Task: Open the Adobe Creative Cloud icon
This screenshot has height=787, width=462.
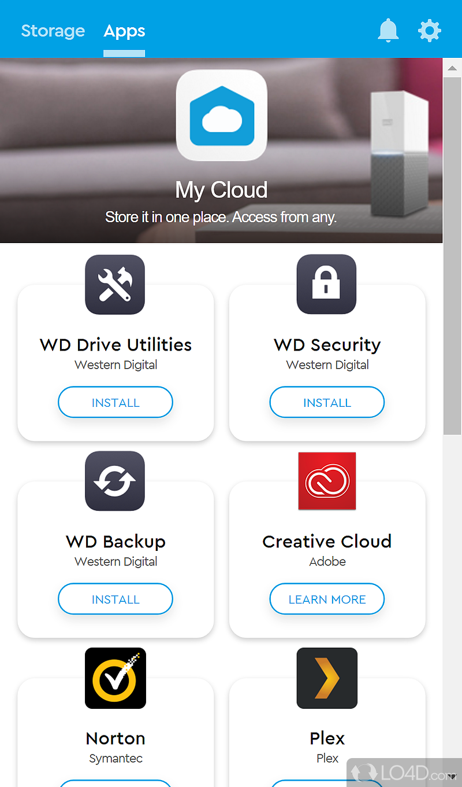Action: (x=327, y=481)
